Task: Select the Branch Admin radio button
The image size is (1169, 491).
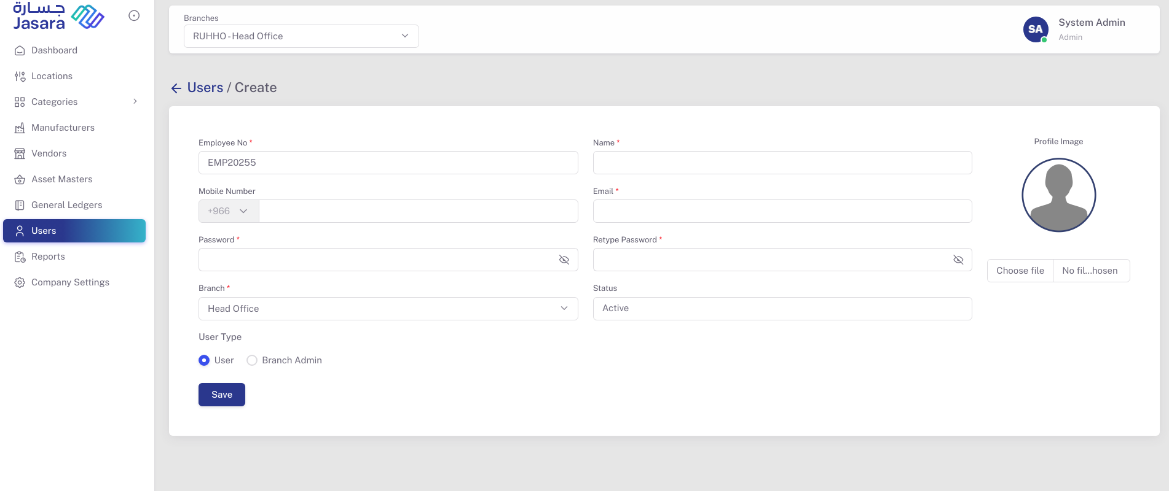Action: (252, 360)
